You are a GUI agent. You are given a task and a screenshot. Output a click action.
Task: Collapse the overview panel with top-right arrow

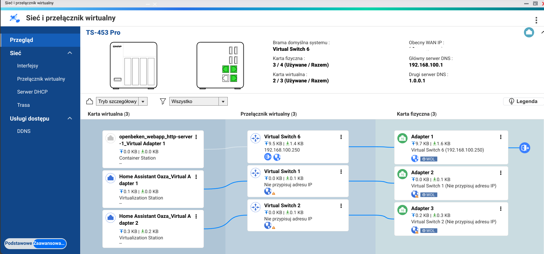tap(542, 32)
